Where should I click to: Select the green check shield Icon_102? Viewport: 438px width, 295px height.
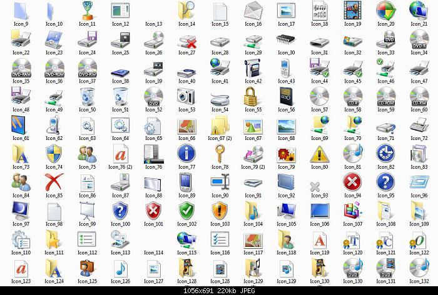tap(186, 211)
